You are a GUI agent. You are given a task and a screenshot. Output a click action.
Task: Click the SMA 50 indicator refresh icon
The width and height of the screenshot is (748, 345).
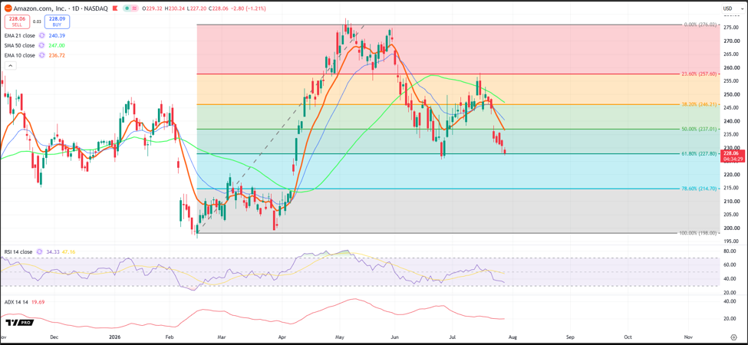pyautogui.click(x=41, y=45)
